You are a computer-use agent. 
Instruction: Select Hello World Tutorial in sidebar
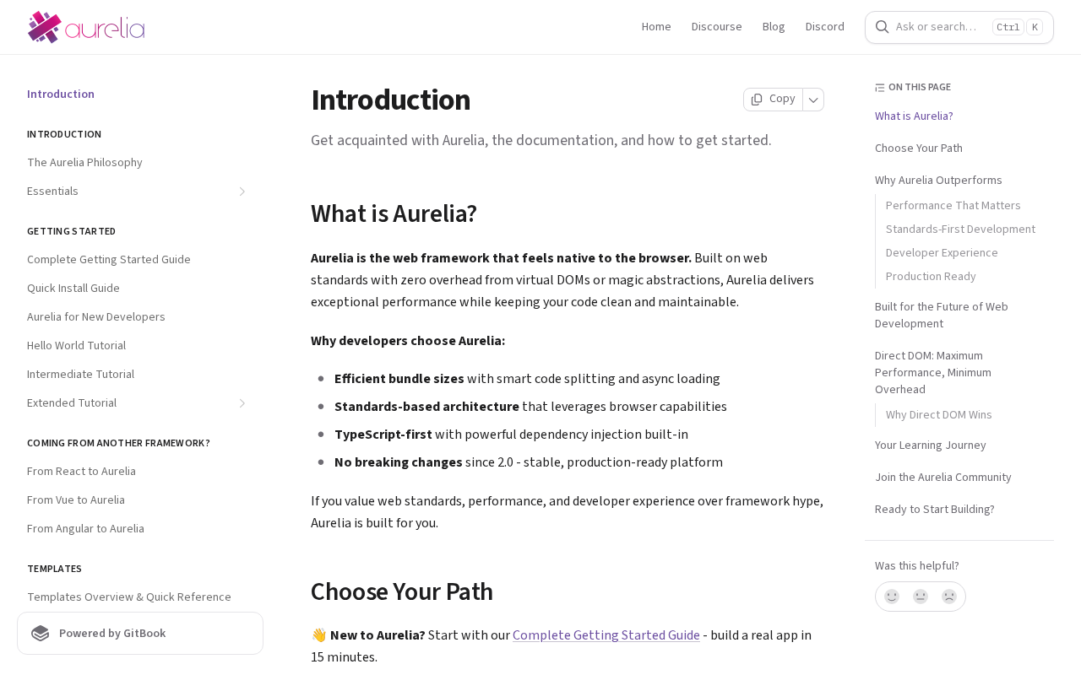[76, 346]
